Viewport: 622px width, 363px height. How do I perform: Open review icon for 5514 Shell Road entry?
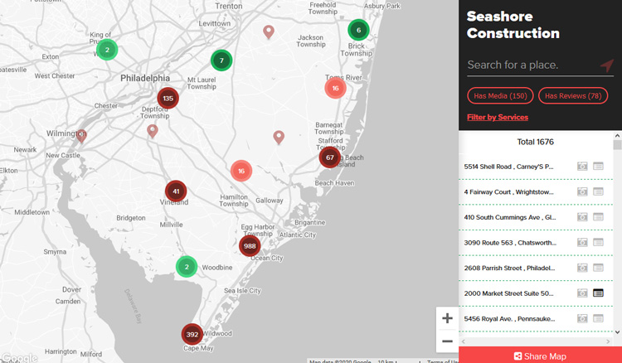point(598,166)
